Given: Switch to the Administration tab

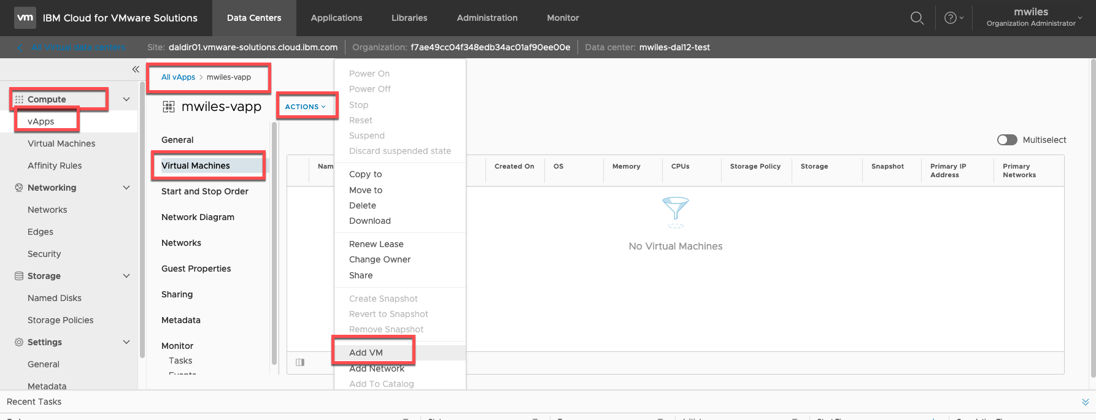Looking at the screenshot, I should click(487, 18).
